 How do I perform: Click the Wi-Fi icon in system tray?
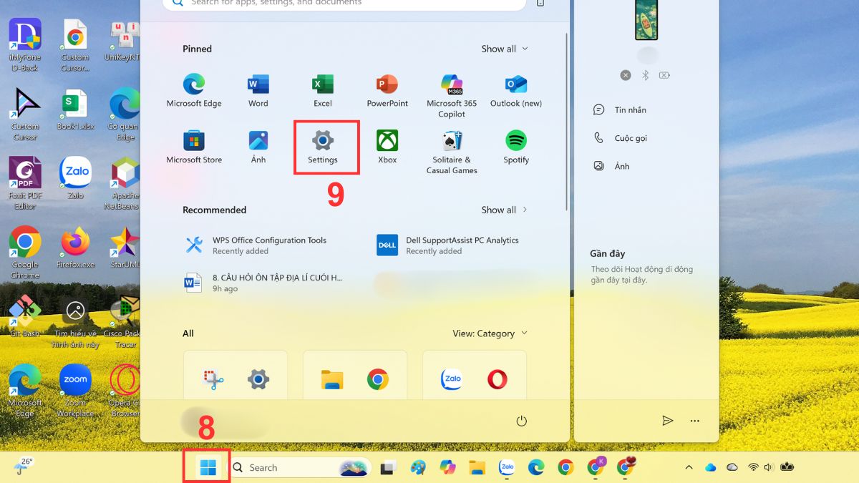click(753, 467)
